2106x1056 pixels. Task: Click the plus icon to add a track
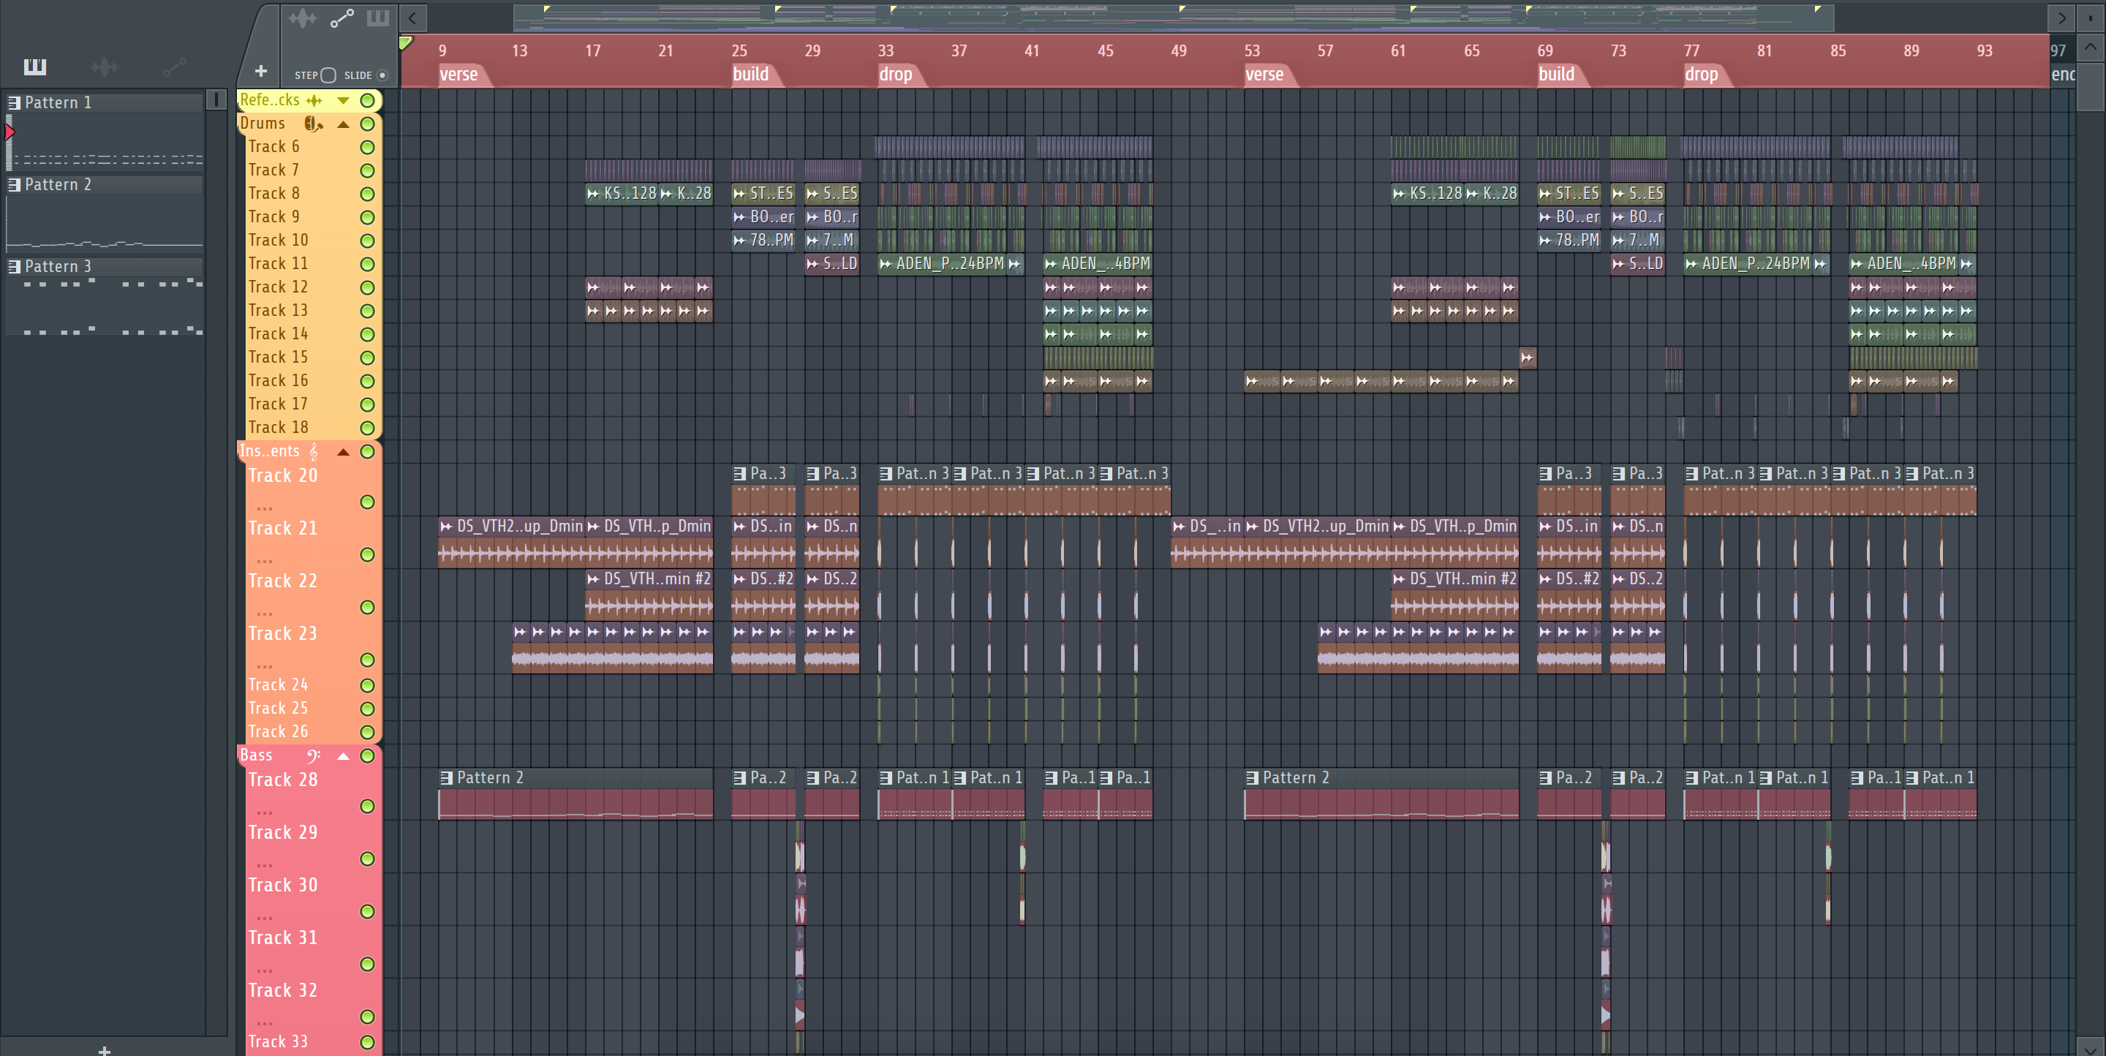click(261, 71)
